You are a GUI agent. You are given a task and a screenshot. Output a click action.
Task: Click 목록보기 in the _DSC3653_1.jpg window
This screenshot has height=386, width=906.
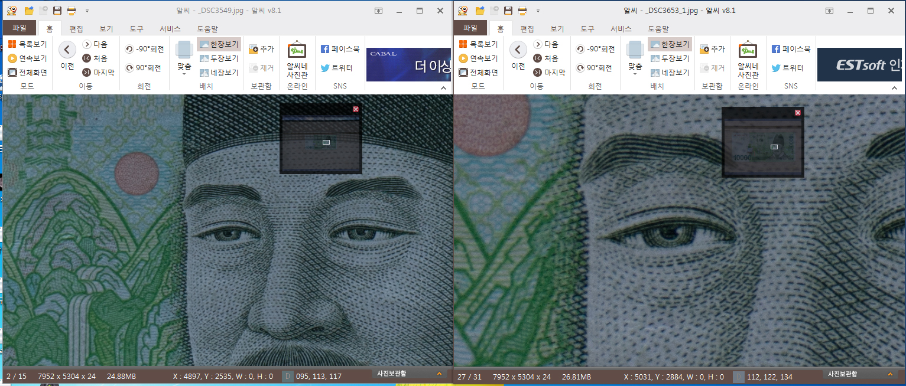click(x=478, y=44)
